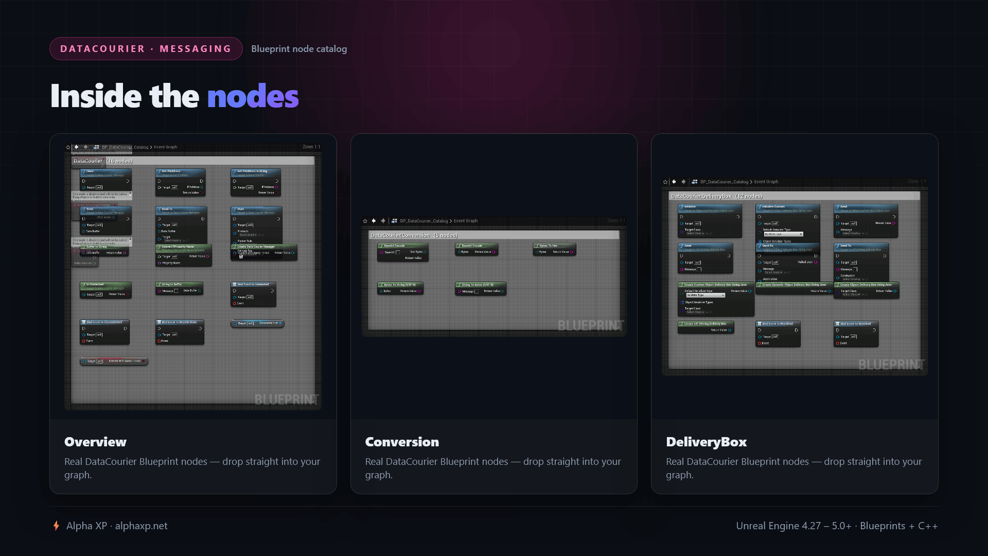Click the back arrow in the DeliveryBox graph toolbar

pos(674,182)
